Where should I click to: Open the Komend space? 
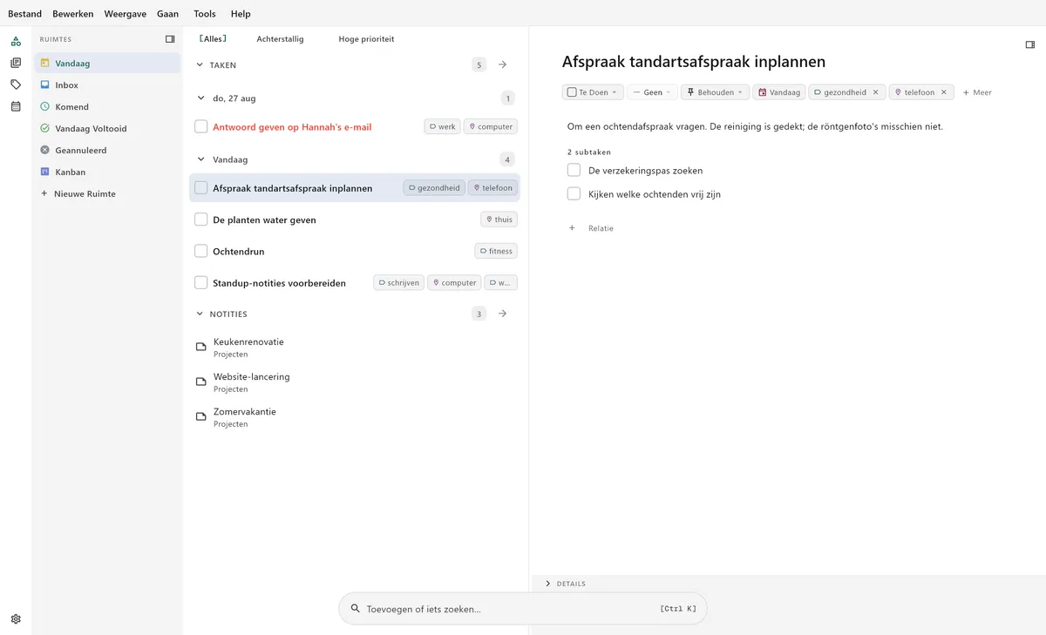(107, 107)
